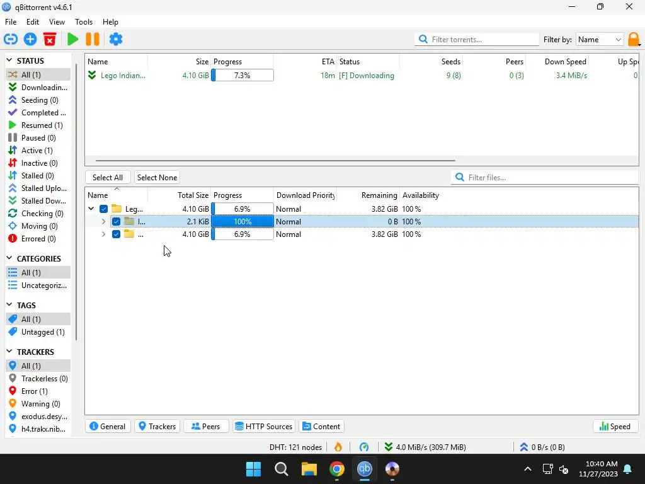Click the 100% file progress bar
The width and height of the screenshot is (645, 484).
[x=243, y=222]
